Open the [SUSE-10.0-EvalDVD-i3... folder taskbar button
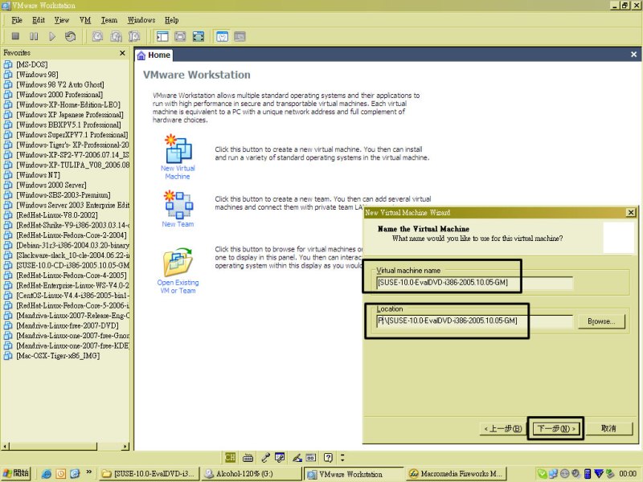643x482 pixels. [x=149, y=474]
